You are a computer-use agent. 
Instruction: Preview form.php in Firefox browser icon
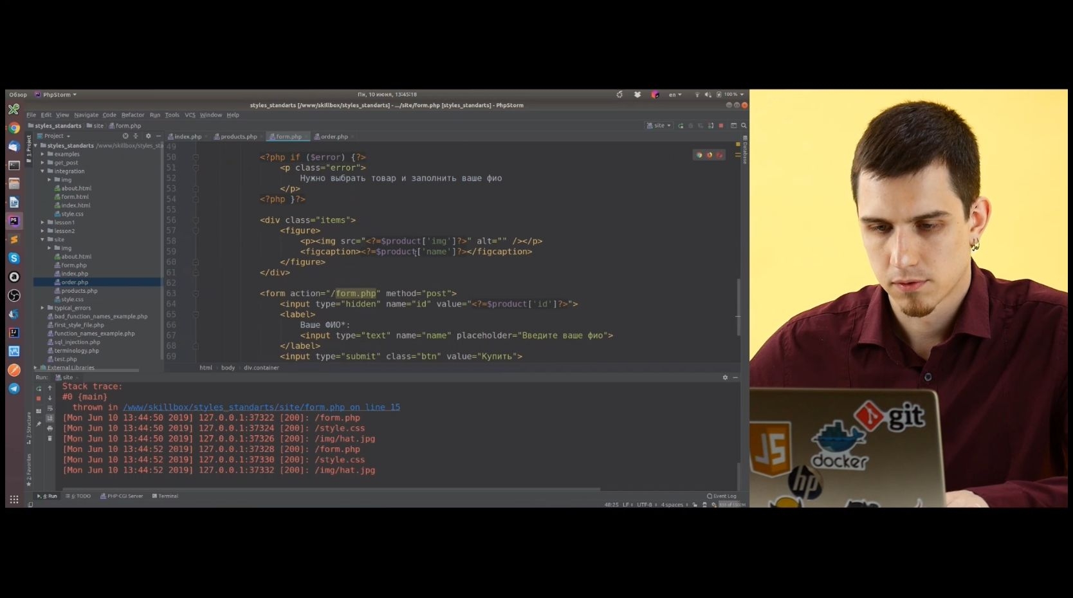point(710,155)
